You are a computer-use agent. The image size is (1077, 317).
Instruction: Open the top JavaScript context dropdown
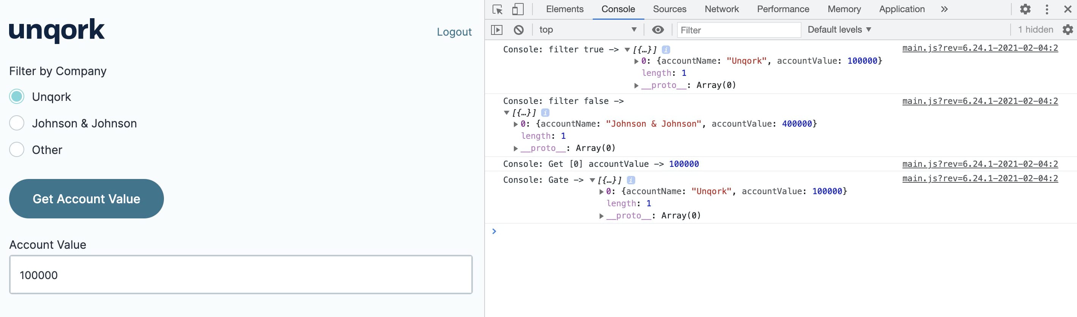click(588, 30)
